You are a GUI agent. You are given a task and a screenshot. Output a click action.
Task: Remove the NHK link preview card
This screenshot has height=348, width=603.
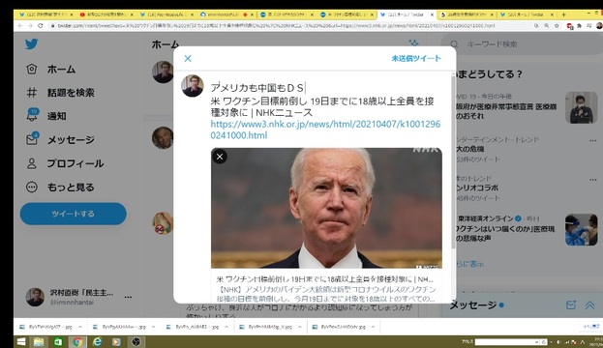click(220, 157)
